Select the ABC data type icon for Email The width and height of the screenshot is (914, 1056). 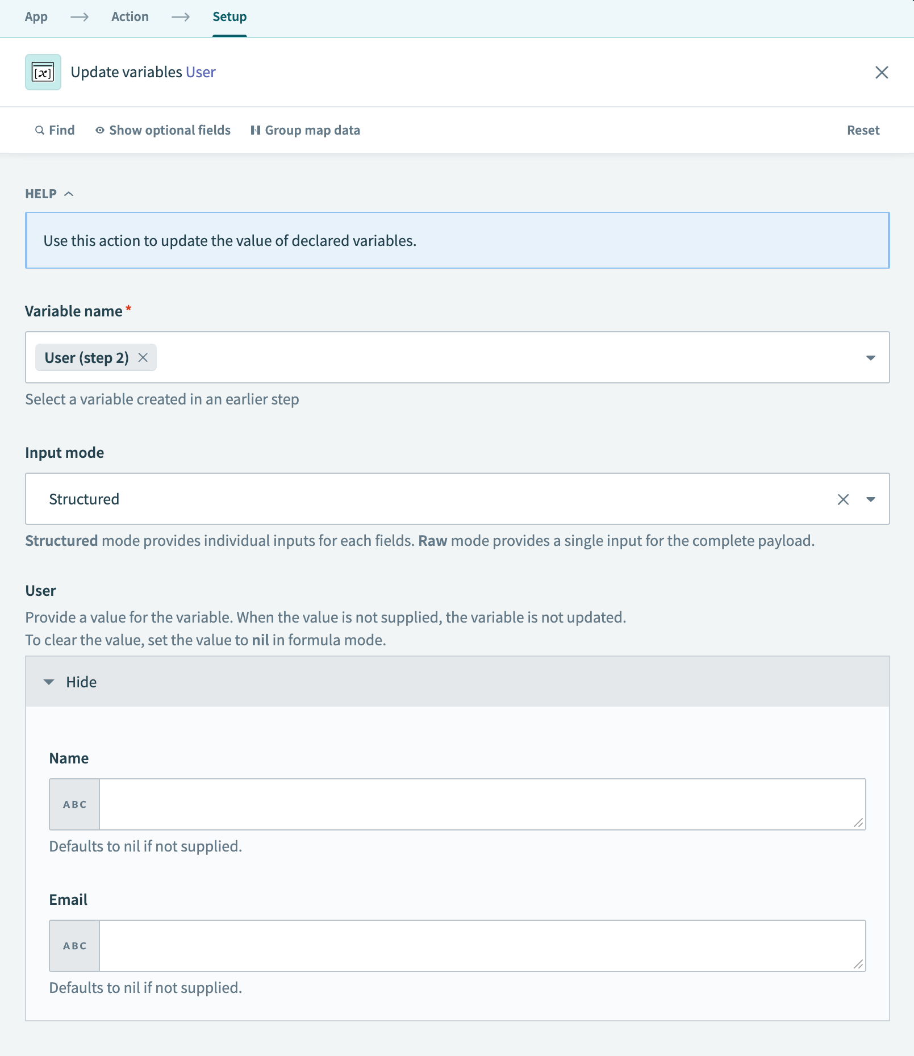point(74,945)
